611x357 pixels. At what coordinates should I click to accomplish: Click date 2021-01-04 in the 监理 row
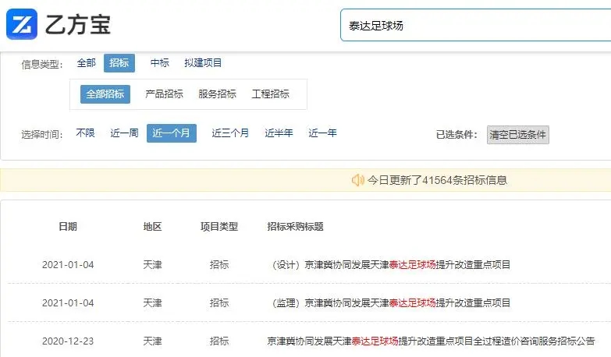[68, 303]
